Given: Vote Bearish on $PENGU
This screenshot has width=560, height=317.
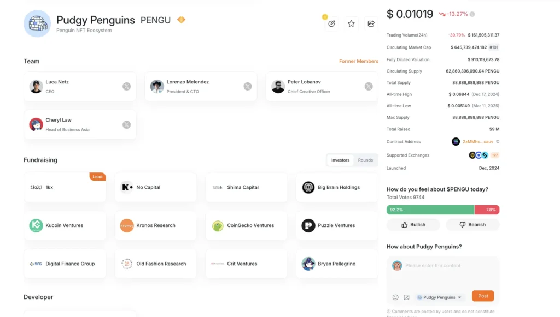Looking at the screenshot, I should click(472, 224).
